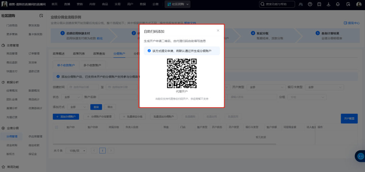The width and height of the screenshot is (365, 172).
Task: Pick creation start date field
Action: pyautogui.click(x=83, y=87)
